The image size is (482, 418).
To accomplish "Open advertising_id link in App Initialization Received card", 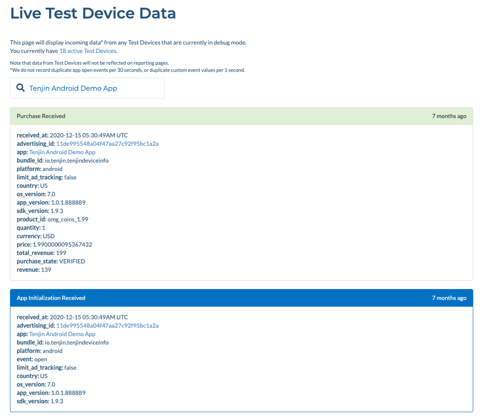I will [108, 326].
